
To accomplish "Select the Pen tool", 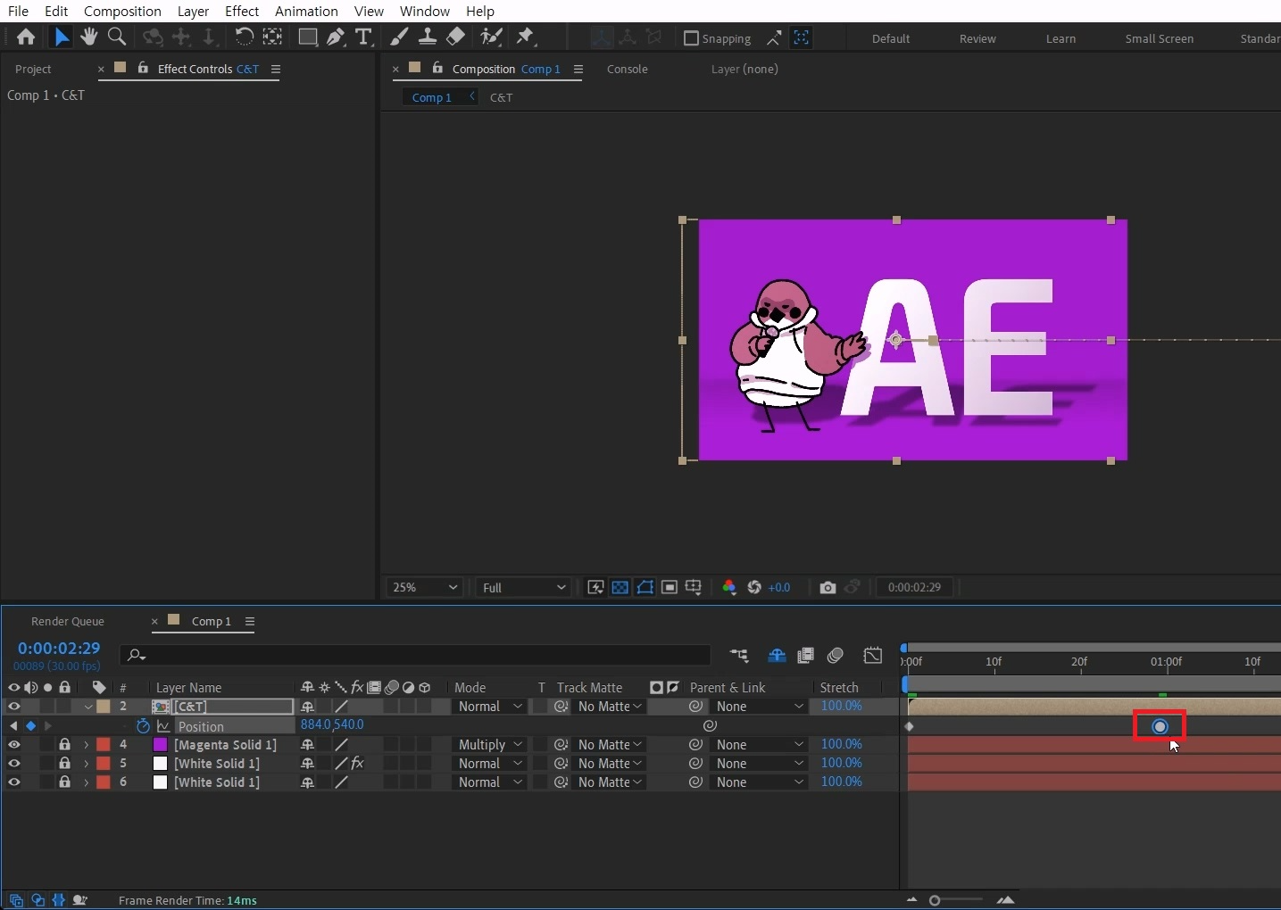I will pyautogui.click(x=336, y=37).
